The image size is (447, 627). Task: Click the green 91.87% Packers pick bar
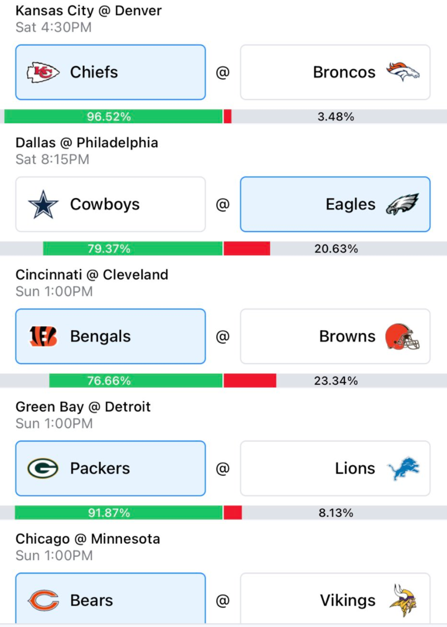(x=119, y=513)
